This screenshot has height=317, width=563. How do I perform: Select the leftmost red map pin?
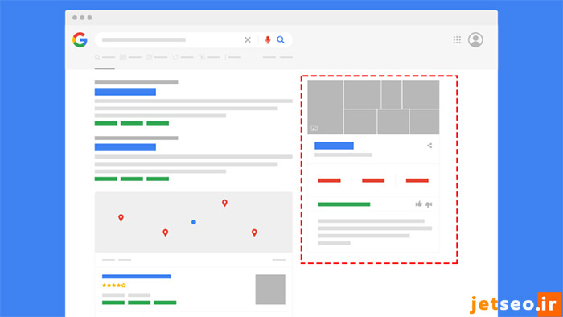121,218
